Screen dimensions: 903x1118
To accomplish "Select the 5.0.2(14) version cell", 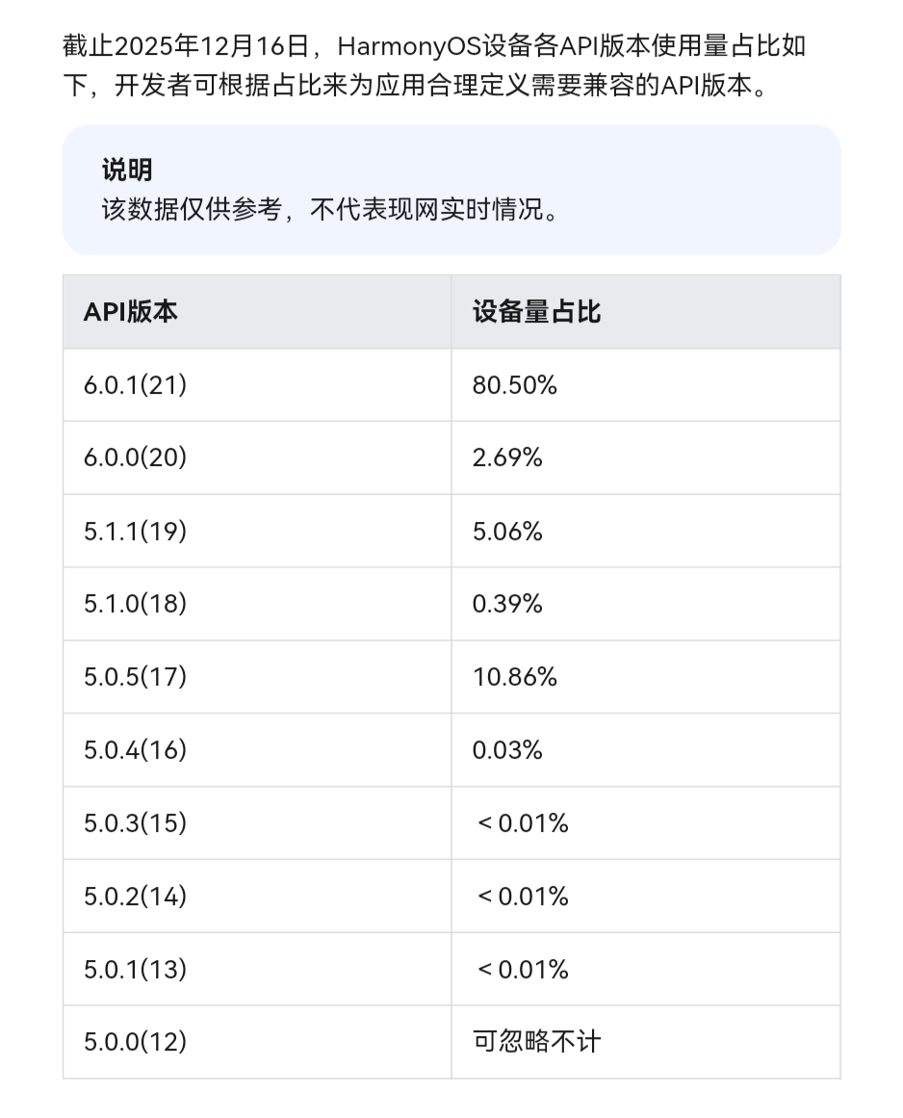I will click(135, 897).
